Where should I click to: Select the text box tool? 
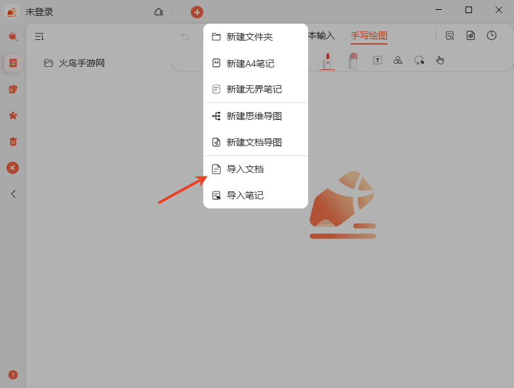tap(378, 60)
